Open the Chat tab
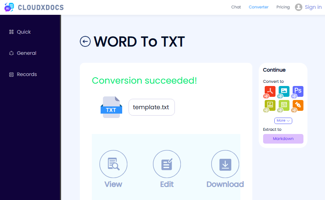Viewport: 325px width, 200px height. (236, 7)
